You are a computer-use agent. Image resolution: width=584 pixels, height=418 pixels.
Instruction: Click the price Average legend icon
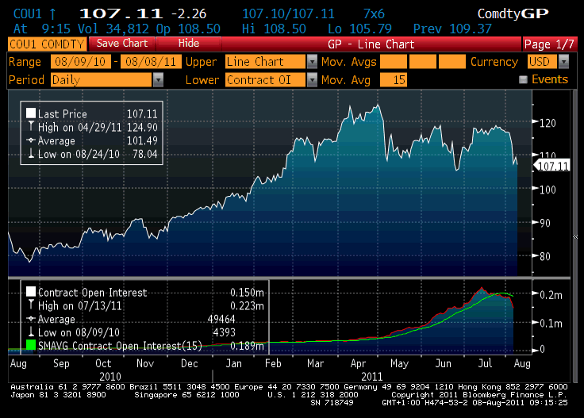pyautogui.click(x=31, y=140)
